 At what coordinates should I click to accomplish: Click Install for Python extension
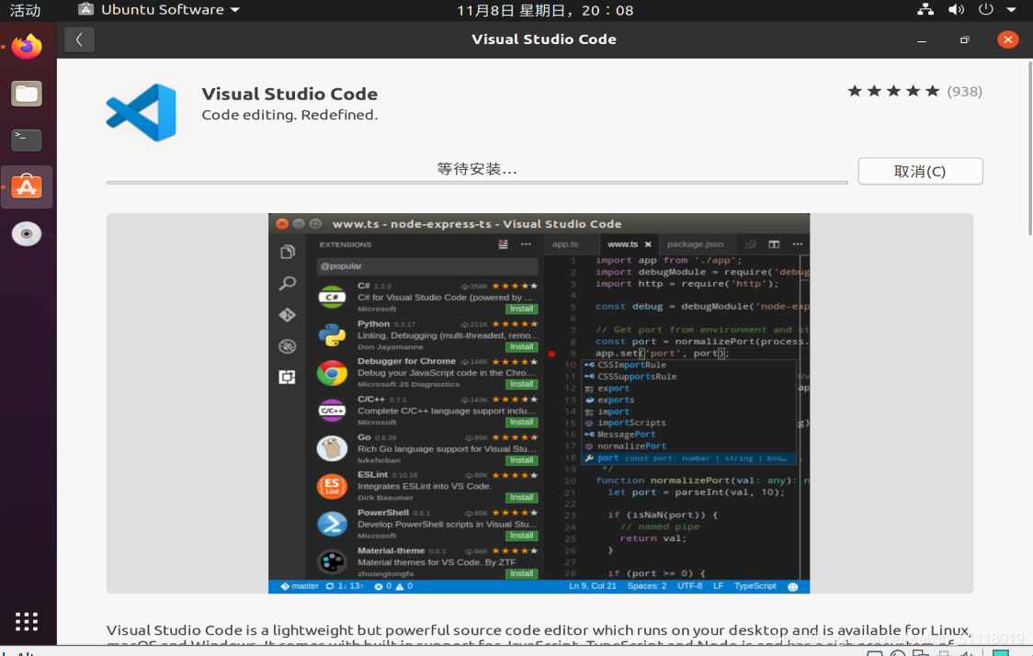pyautogui.click(x=522, y=347)
